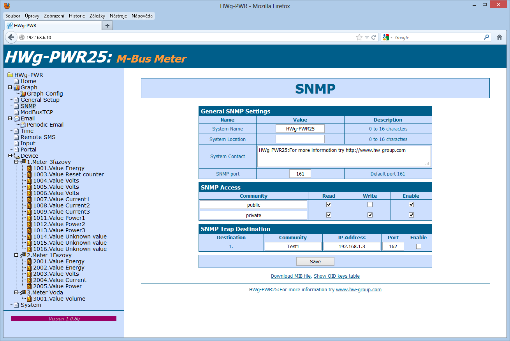Click the icon beside 2003.Value Volts
Screen dimensions: 510x341
(29, 274)
